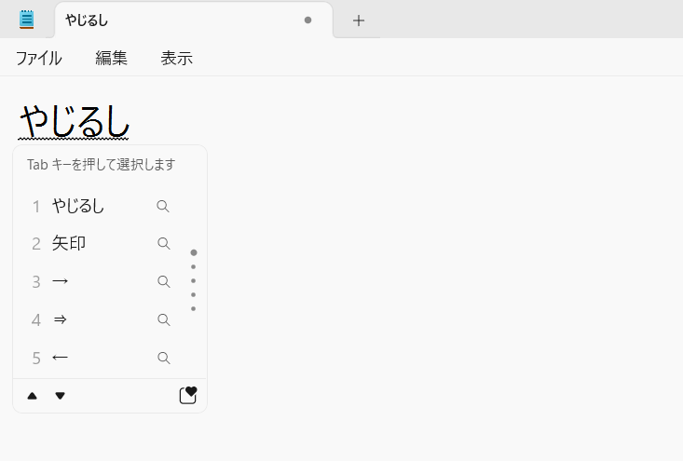Search the web for やじるし candidate
This screenshot has height=461, width=683.
[x=163, y=206]
